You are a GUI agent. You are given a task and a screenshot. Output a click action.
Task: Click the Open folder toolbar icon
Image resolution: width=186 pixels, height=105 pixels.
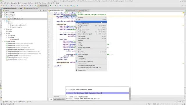1,6
